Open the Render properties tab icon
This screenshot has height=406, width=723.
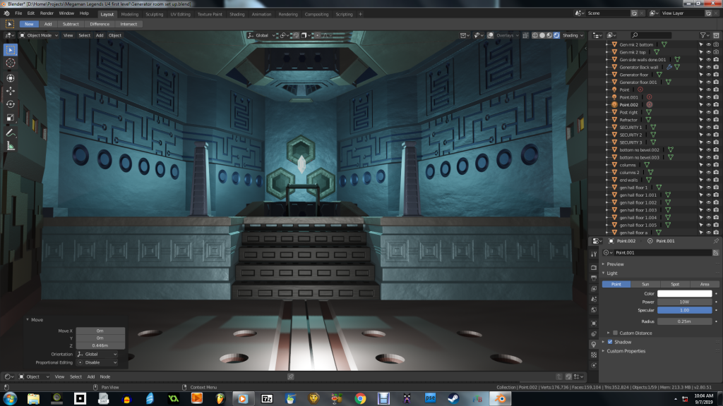coord(594,267)
